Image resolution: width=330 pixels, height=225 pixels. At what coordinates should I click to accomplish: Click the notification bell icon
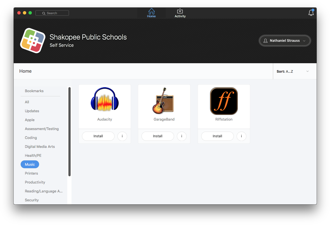[311, 13]
